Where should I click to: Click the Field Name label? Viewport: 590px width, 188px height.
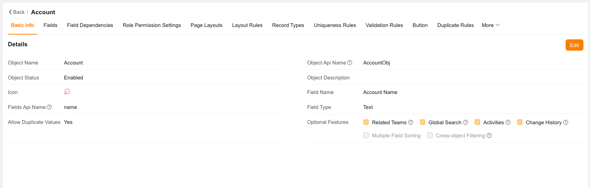(x=320, y=92)
